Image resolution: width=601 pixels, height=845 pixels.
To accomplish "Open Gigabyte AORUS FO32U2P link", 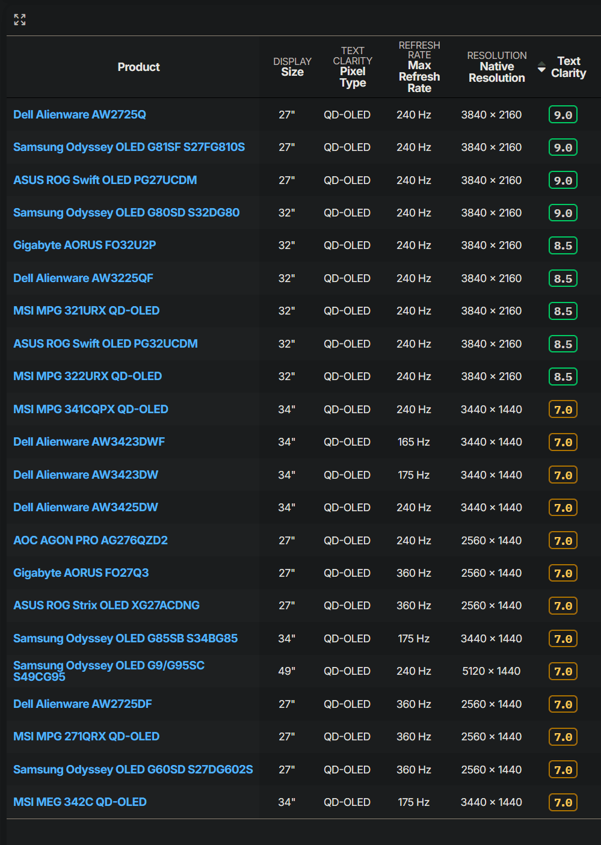I will pyautogui.click(x=85, y=245).
